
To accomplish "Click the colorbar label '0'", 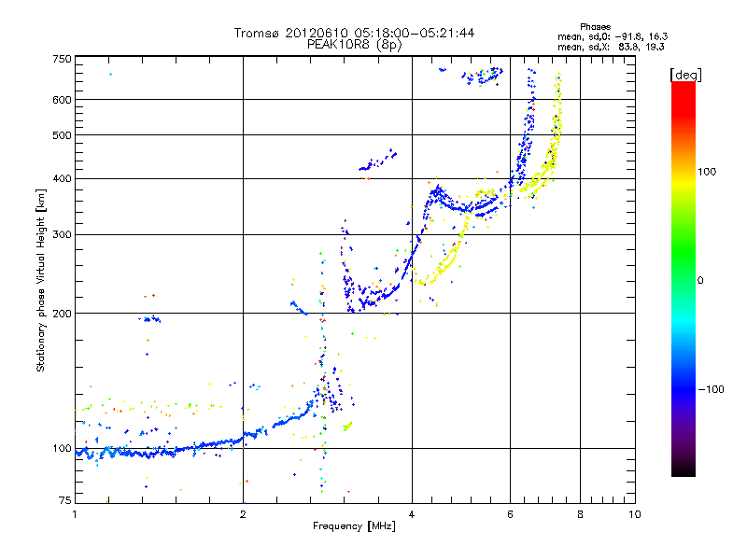I will click(x=700, y=281).
